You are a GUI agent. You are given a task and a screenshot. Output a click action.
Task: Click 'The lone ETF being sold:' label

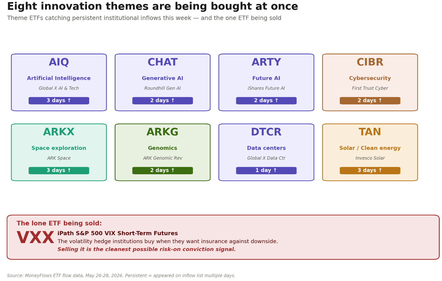tap(59, 223)
